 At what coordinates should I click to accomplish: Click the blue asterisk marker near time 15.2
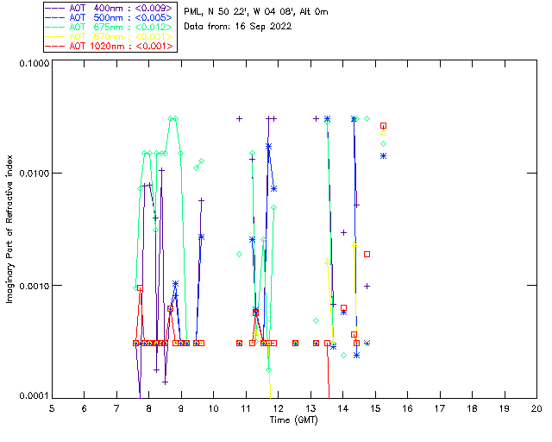click(x=383, y=155)
